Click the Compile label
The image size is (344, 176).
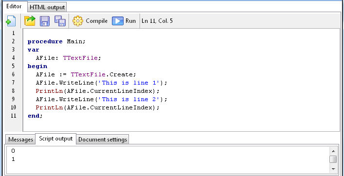pos(96,21)
